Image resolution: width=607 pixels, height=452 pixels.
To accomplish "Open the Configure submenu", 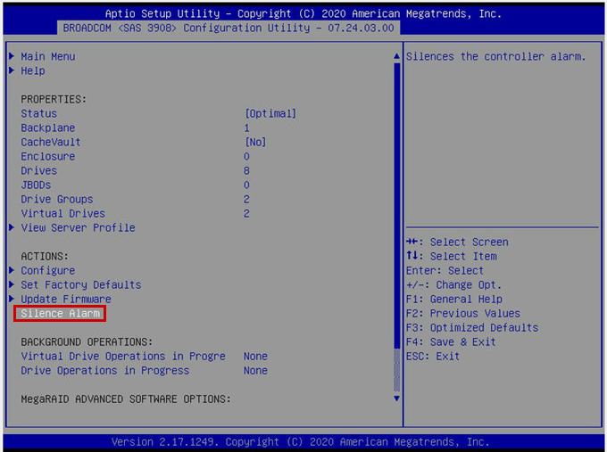I will pos(47,270).
